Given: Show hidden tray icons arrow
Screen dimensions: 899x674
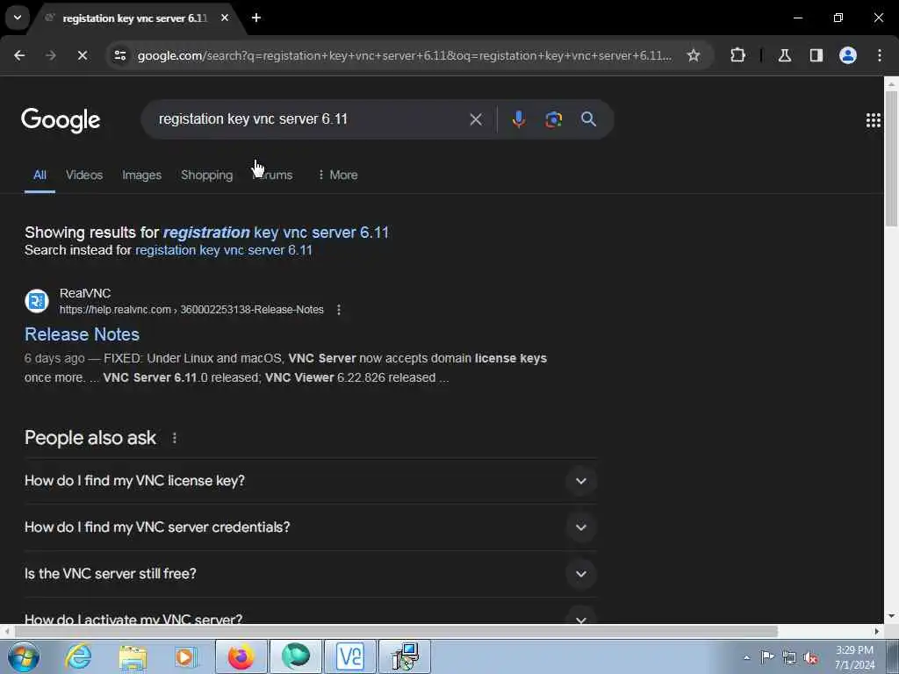Looking at the screenshot, I should pos(746,657).
